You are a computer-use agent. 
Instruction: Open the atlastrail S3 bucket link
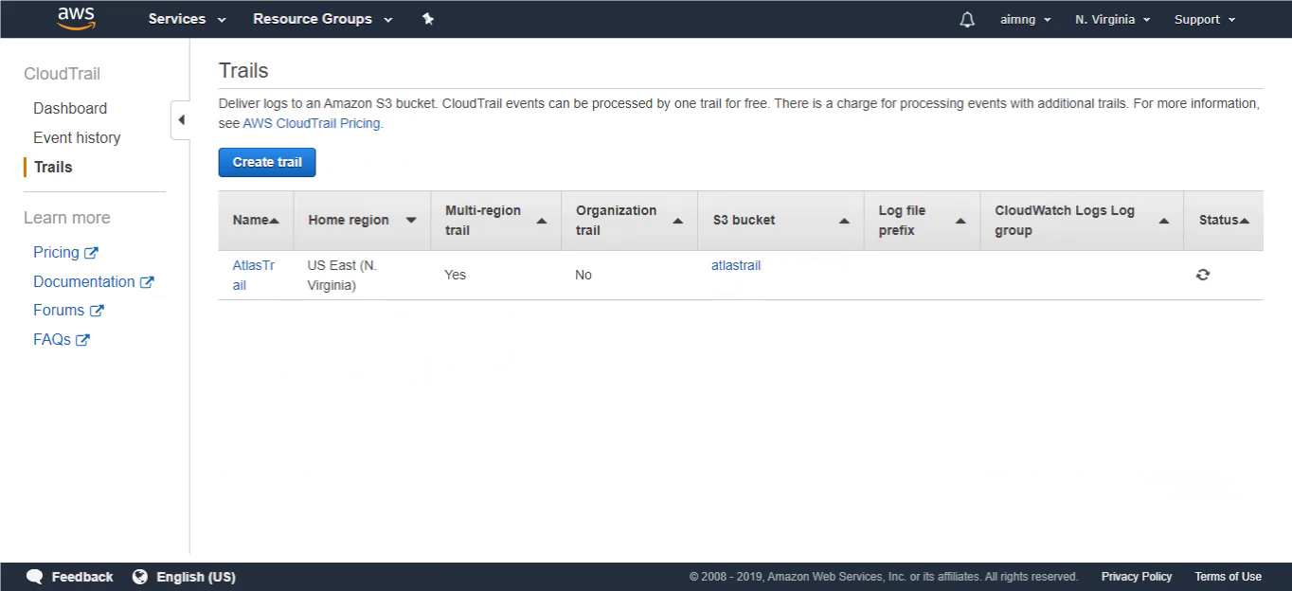736,265
